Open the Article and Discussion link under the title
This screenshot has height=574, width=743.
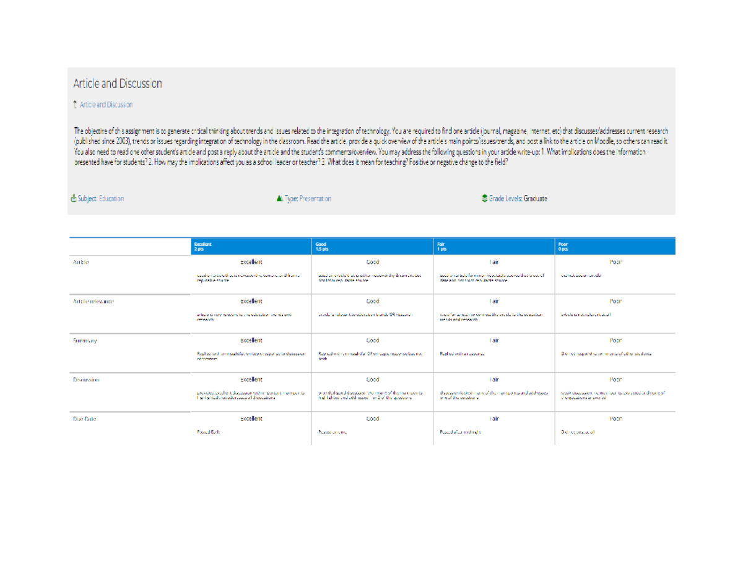point(106,105)
